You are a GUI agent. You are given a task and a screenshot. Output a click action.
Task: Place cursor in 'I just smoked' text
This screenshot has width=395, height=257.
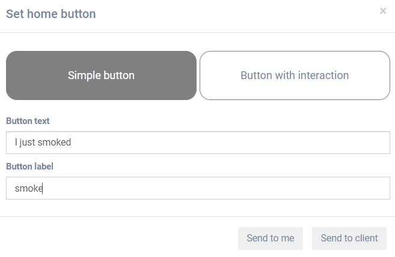pyautogui.click(x=43, y=143)
